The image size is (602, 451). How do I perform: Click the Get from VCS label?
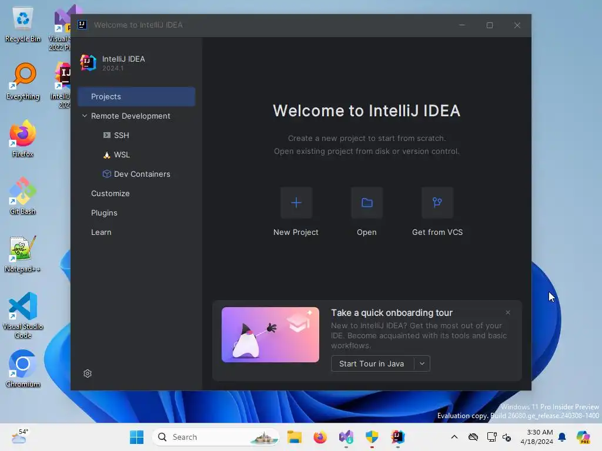pos(437,232)
